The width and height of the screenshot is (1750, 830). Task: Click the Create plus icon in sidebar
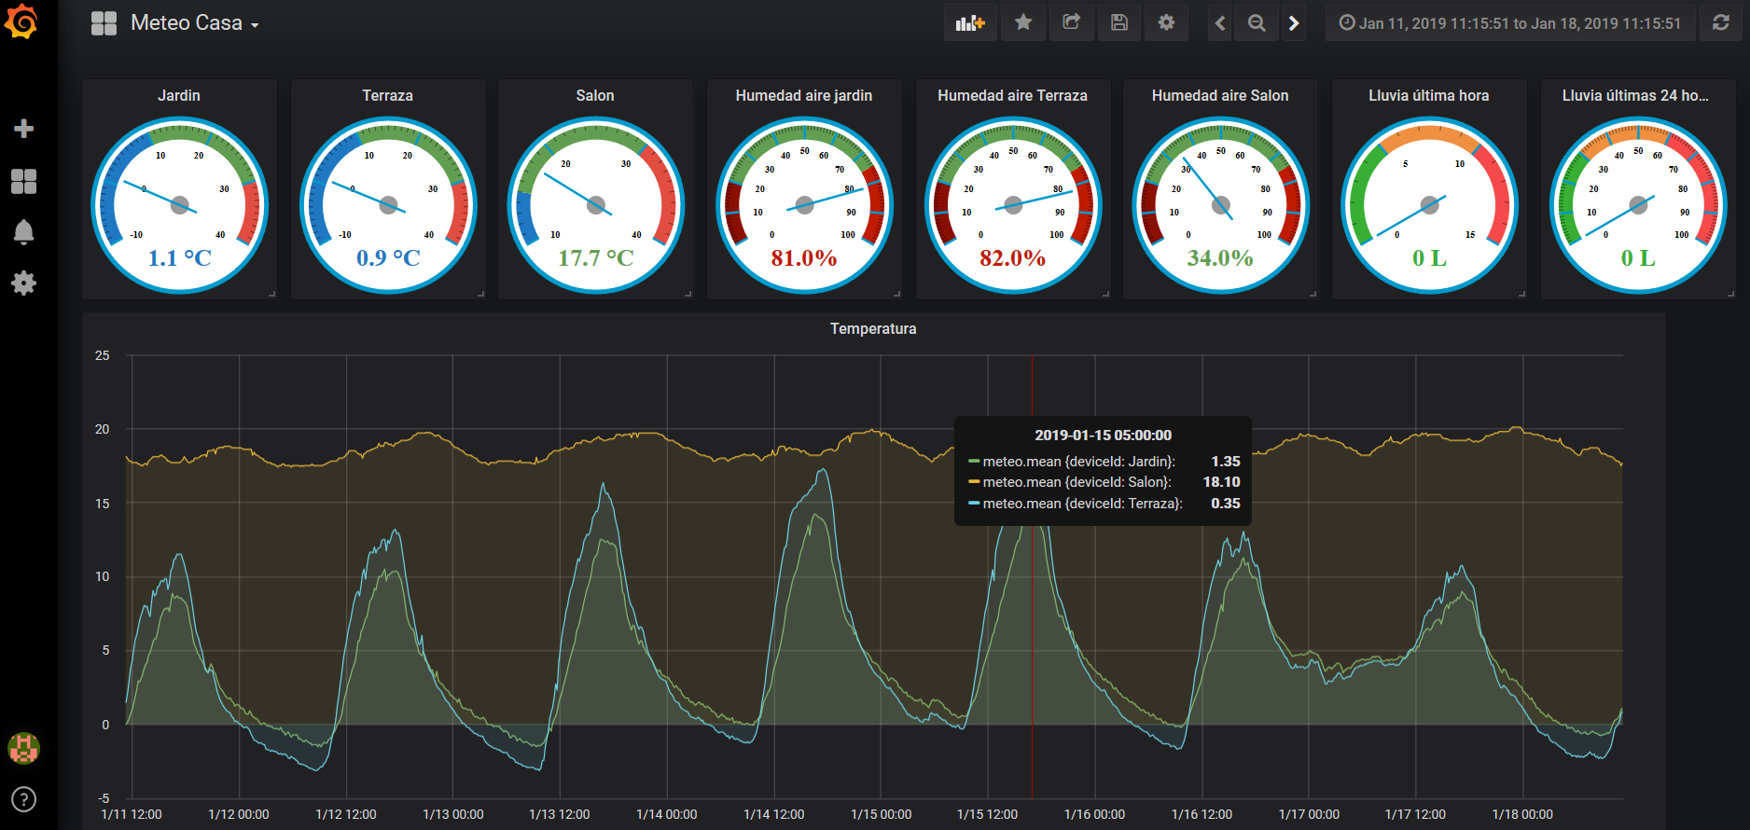click(x=24, y=129)
